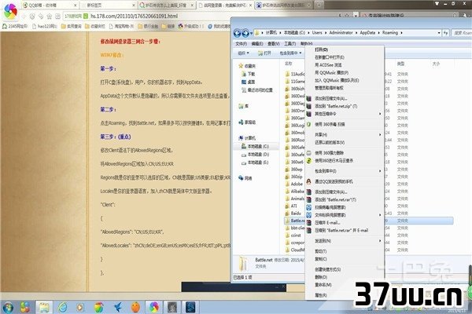Switch to the QQ邮箱 browser tab

(50, 5)
